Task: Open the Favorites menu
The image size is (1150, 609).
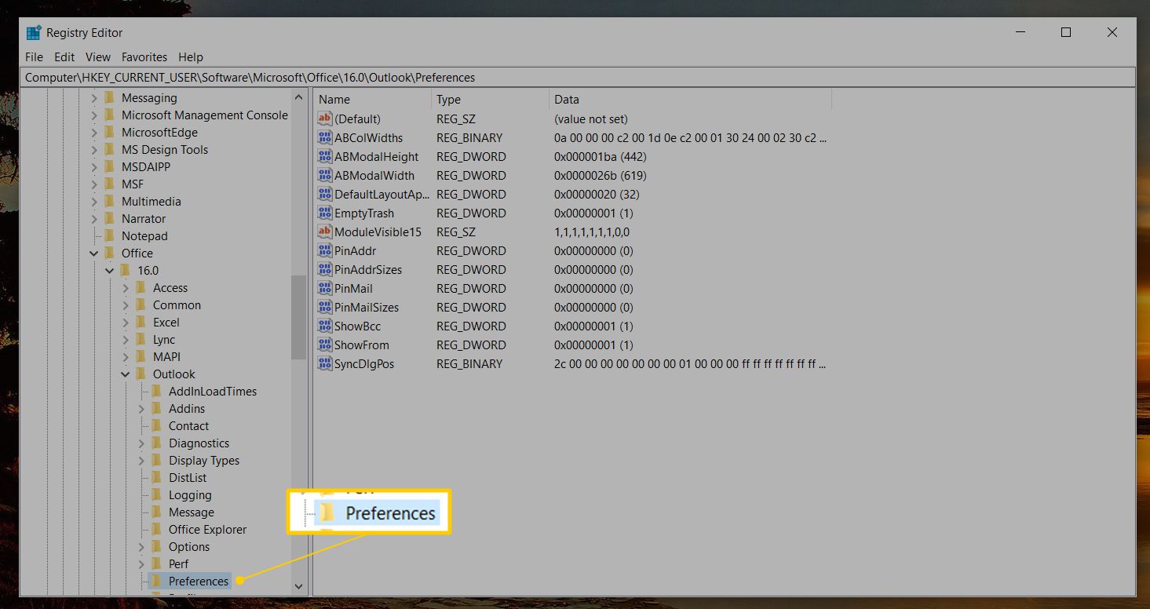Action: (x=144, y=57)
